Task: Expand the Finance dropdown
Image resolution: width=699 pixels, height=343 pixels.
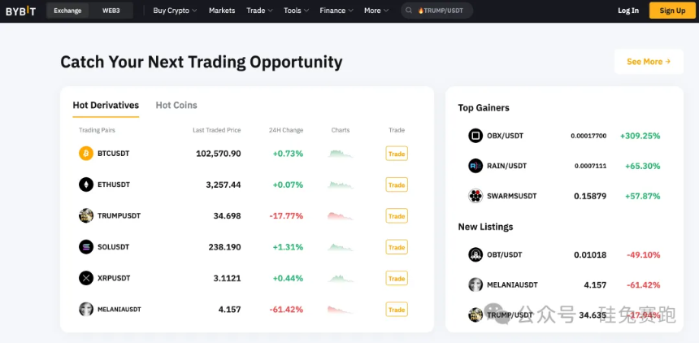Action: pyautogui.click(x=336, y=11)
